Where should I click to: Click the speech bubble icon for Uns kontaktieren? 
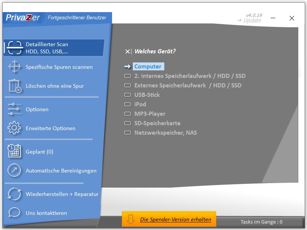[x=14, y=212]
